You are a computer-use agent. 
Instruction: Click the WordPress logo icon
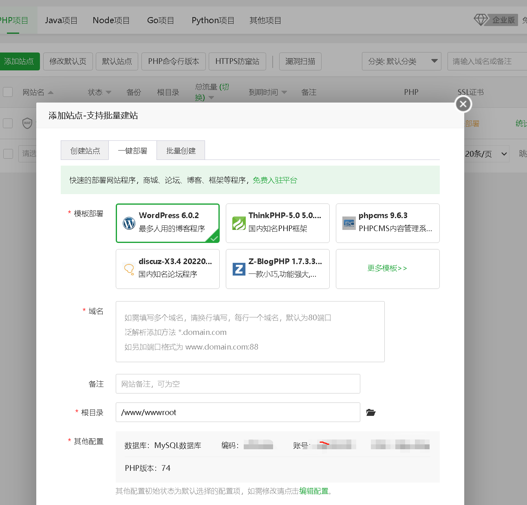pyautogui.click(x=129, y=223)
